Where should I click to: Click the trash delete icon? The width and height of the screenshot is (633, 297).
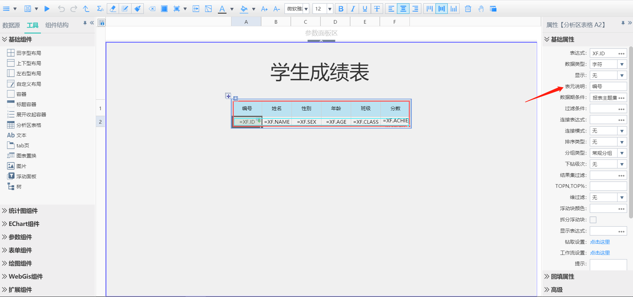tap(468, 9)
